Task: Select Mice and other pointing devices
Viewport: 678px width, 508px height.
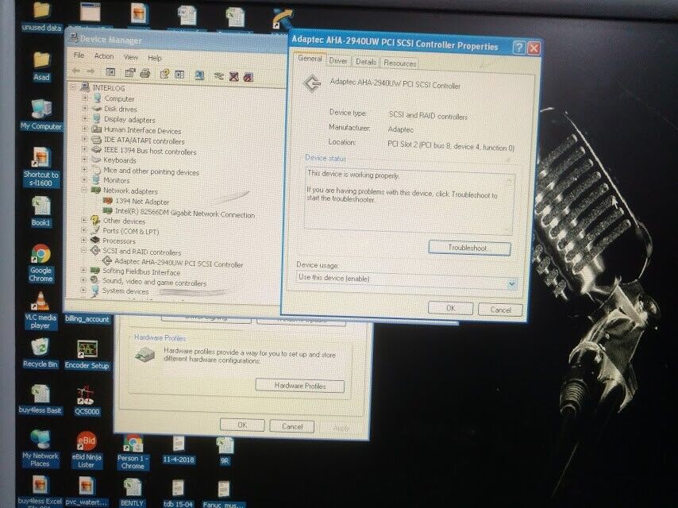Action: coord(151,171)
